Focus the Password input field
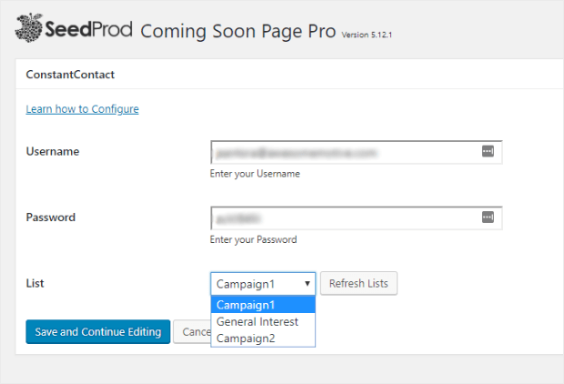 click(356, 218)
